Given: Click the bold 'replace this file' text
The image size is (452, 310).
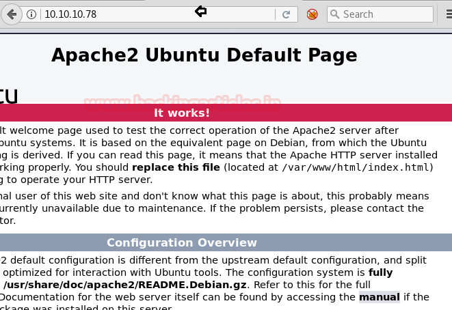Looking at the screenshot, I should (176, 167).
